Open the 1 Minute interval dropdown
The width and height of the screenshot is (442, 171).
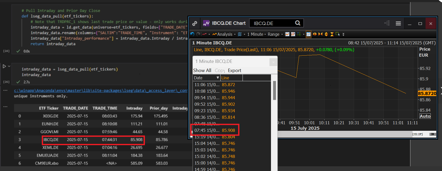(256, 34)
